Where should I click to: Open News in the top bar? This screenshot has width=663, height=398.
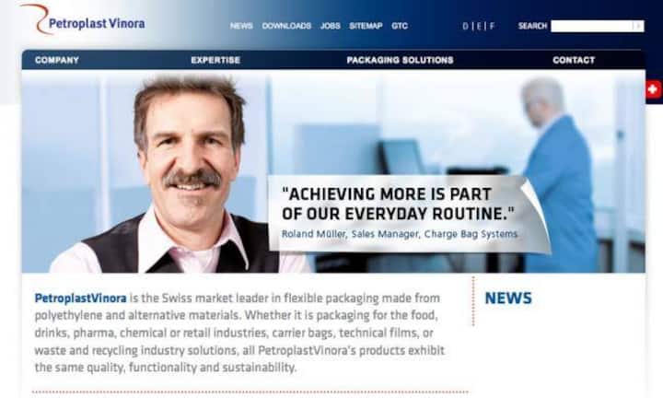click(241, 26)
